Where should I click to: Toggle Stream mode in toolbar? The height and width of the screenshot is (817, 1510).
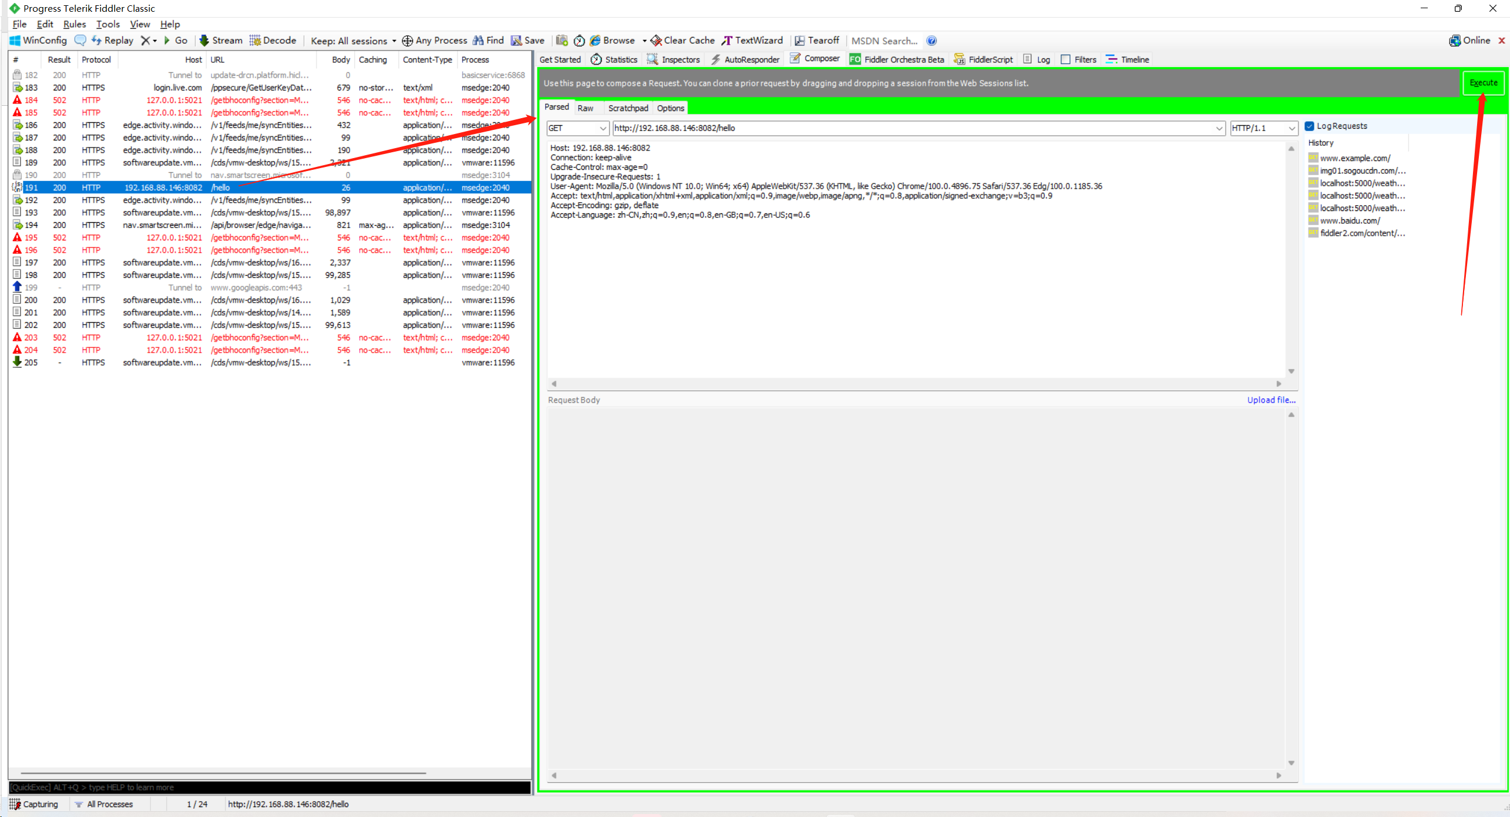tap(221, 41)
